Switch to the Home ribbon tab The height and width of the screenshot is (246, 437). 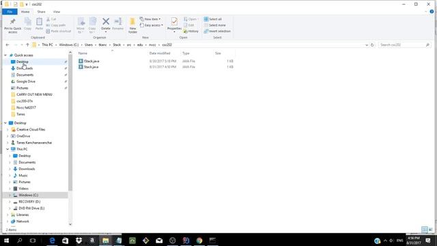pyautogui.click(x=25, y=12)
